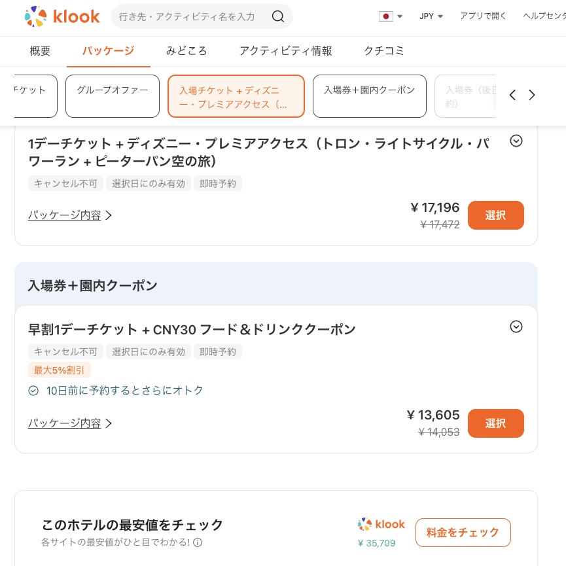Viewport: 566px width, 566px height.
Task: Click the right carousel arrow
Action: tap(532, 95)
